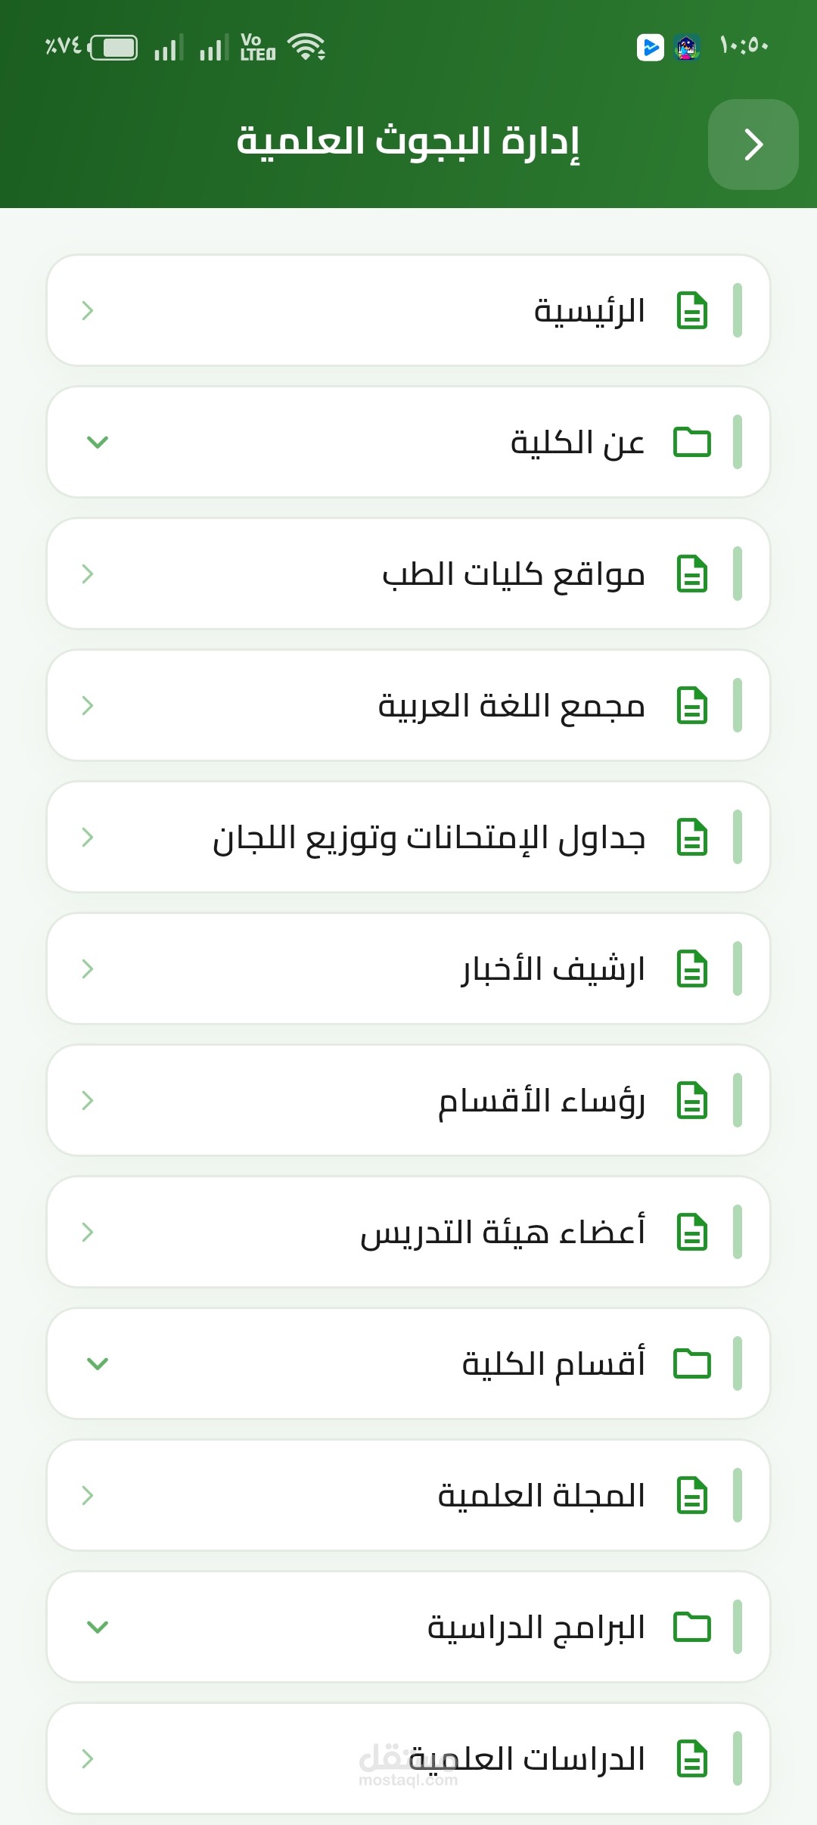Screen dimensions: 817x1825
Task: Tap the chevron arrow on مجمع اللغة العربية row
Action: [88, 706]
